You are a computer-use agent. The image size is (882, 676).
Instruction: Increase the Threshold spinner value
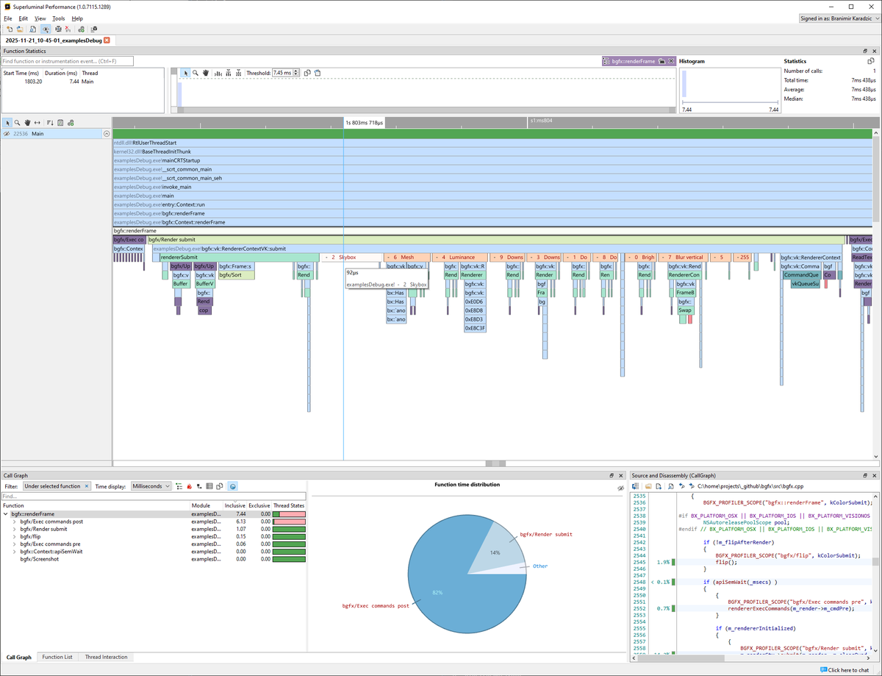pyautogui.click(x=296, y=71)
